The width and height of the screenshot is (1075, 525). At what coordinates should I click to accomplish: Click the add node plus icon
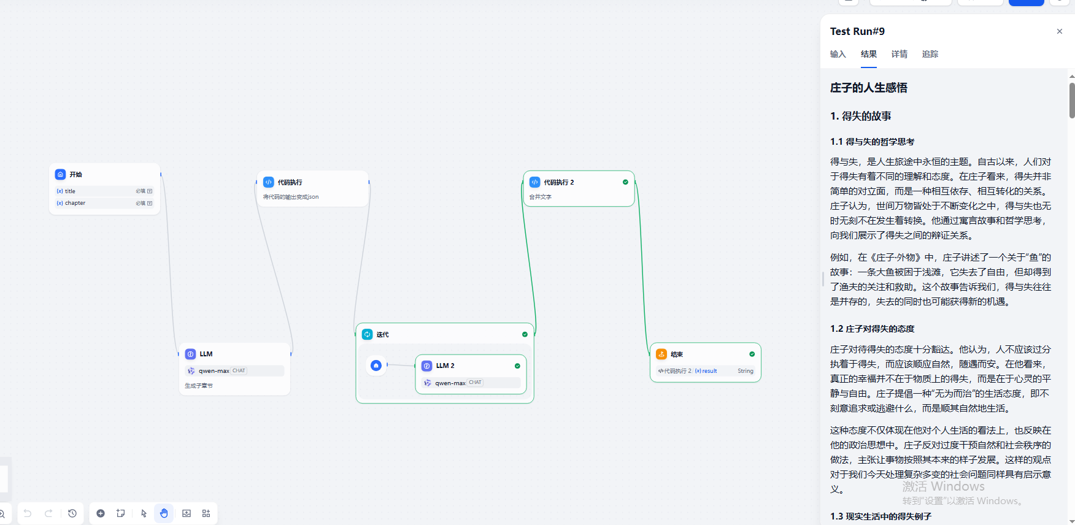click(x=101, y=513)
